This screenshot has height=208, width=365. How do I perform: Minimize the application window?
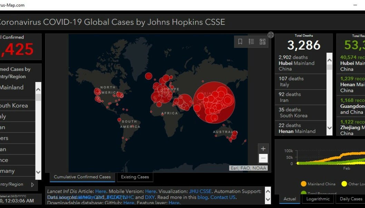point(355,5)
